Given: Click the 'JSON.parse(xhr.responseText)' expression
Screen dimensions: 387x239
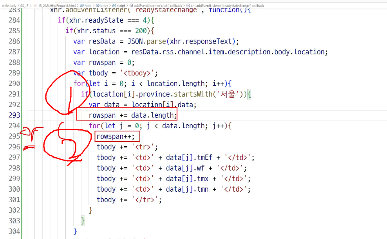Looking at the screenshot, I should click(181, 41).
